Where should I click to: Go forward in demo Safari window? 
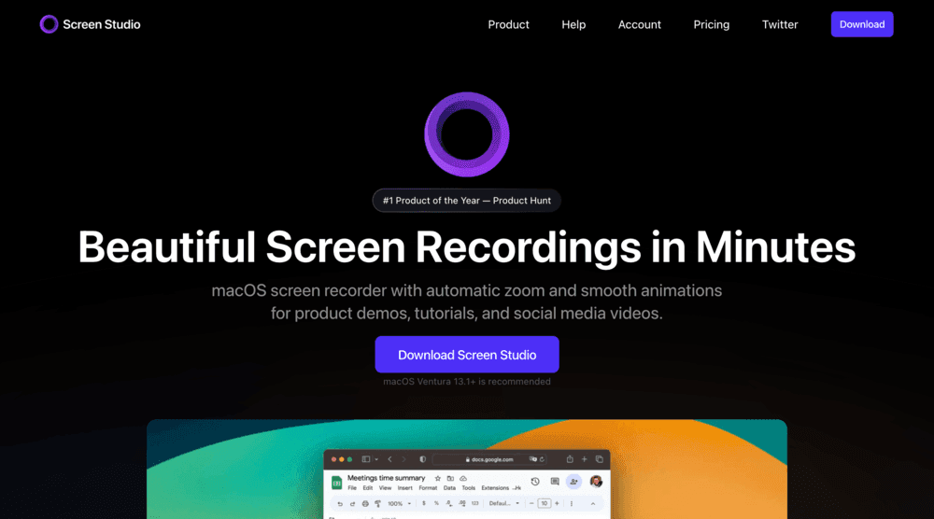tap(403, 459)
